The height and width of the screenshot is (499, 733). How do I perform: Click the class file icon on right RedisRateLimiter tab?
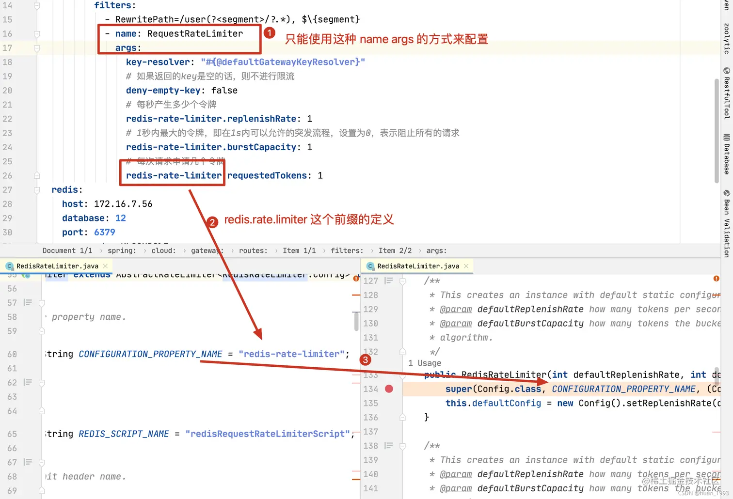(x=370, y=266)
